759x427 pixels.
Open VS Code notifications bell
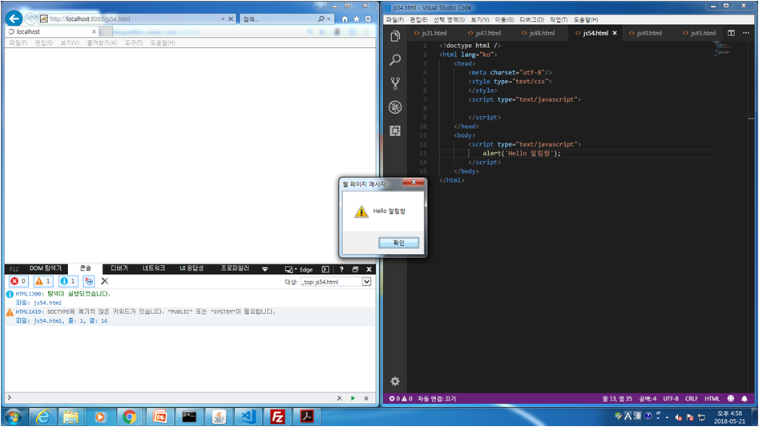tap(745, 398)
